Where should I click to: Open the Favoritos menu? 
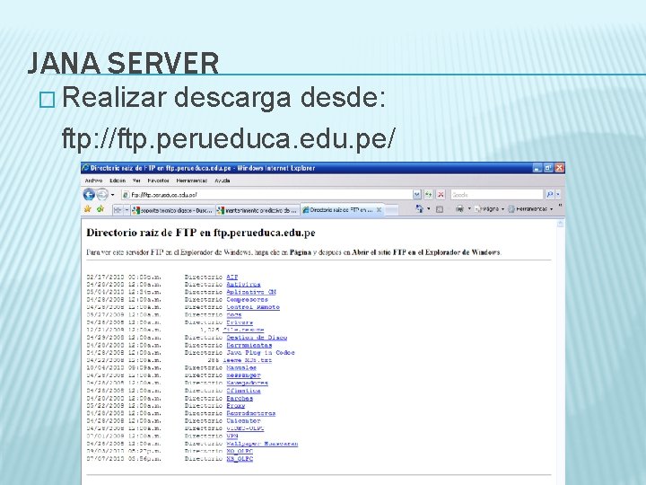(x=158, y=181)
